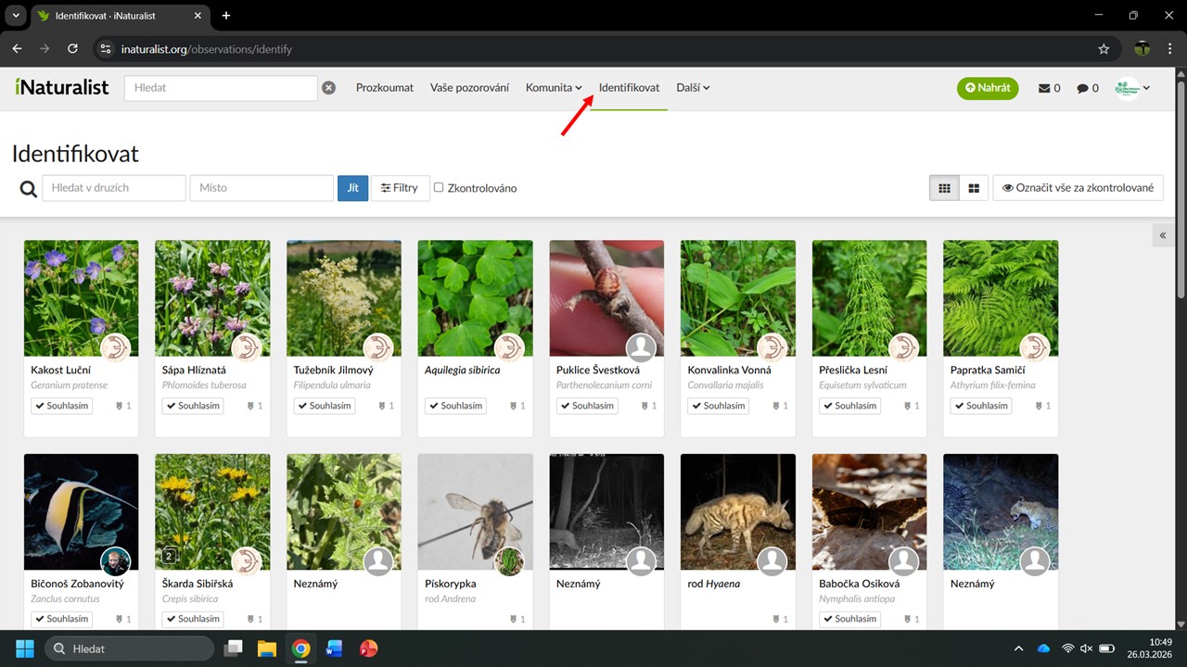
Task: Clear the search field with X icon
Action: tap(328, 88)
